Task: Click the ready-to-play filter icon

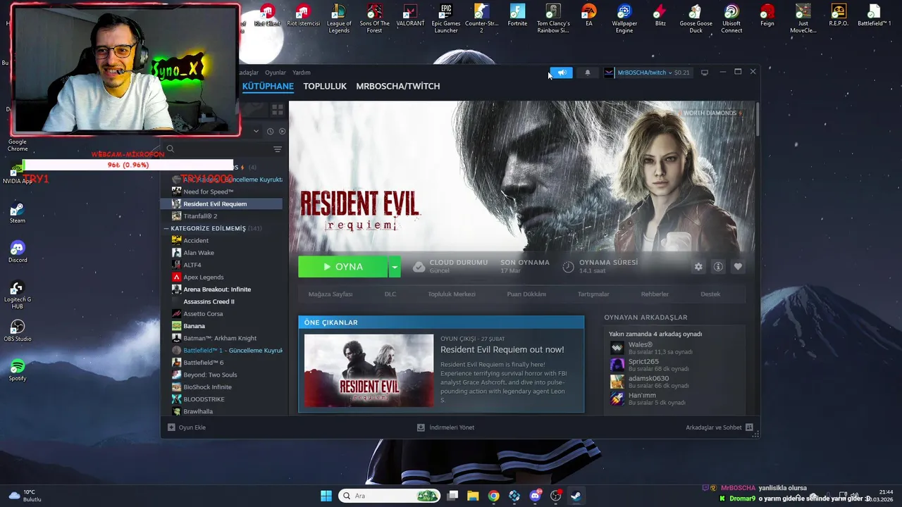Action: point(282,131)
